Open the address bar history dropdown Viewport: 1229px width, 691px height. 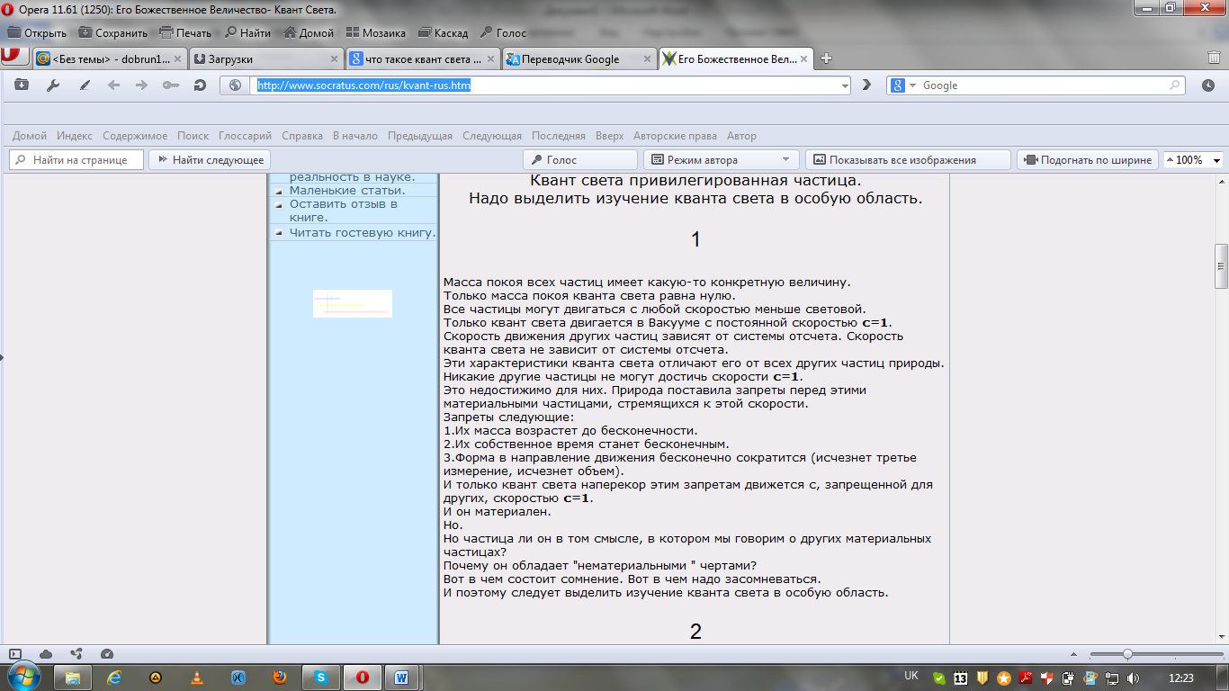tap(845, 85)
